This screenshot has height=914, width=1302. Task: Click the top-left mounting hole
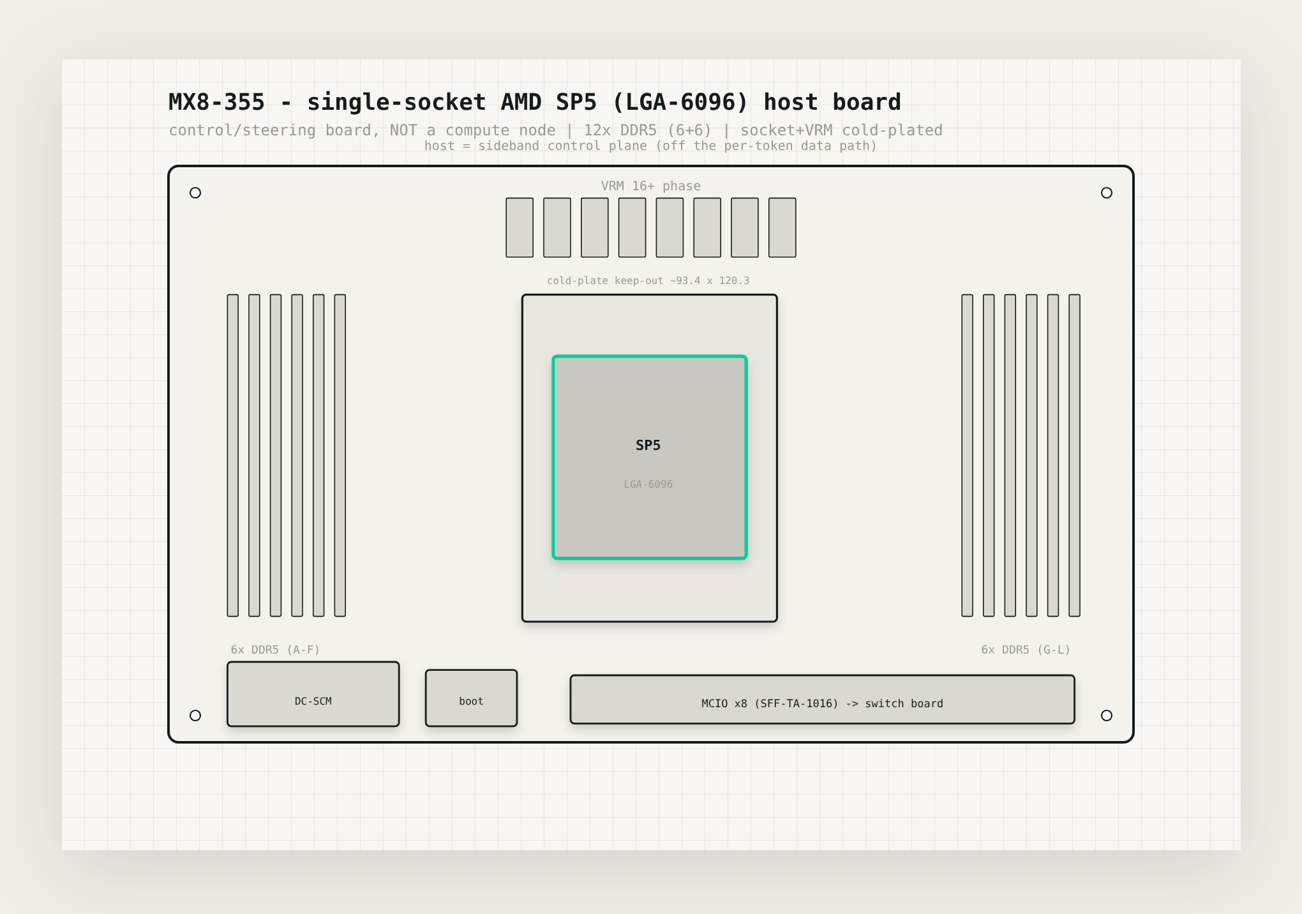[195, 193]
